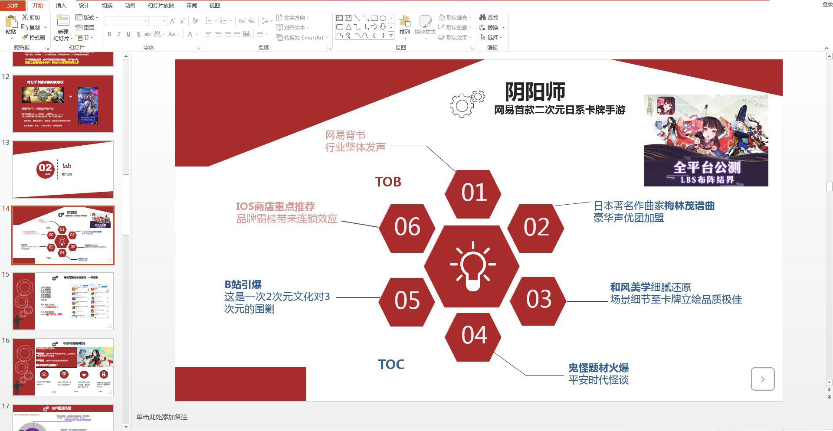The height and width of the screenshot is (431, 833).
Task: Click the 复制 (Copy) icon
Action: coord(25,27)
